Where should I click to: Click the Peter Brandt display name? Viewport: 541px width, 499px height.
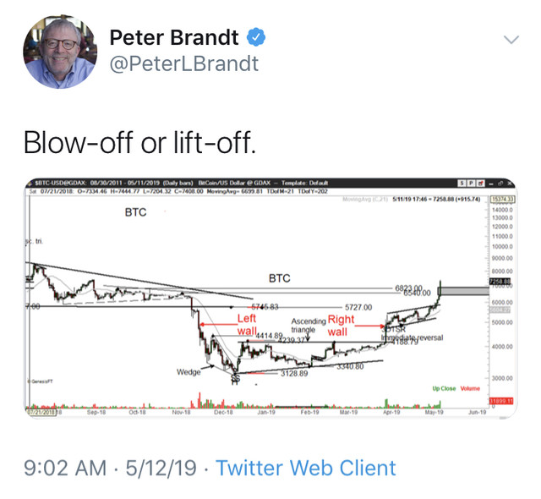[174, 37]
